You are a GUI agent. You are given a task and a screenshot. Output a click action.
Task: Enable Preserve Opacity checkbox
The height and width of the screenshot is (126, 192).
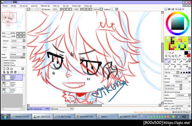[x=2, y=60]
